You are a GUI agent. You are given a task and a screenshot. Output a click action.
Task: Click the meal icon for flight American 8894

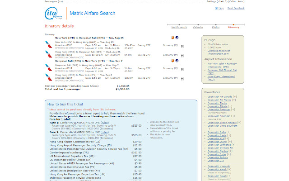pos(182,79)
